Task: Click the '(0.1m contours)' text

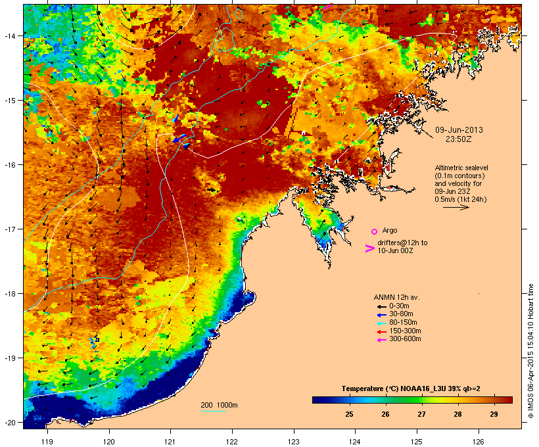Action: (x=459, y=176)
